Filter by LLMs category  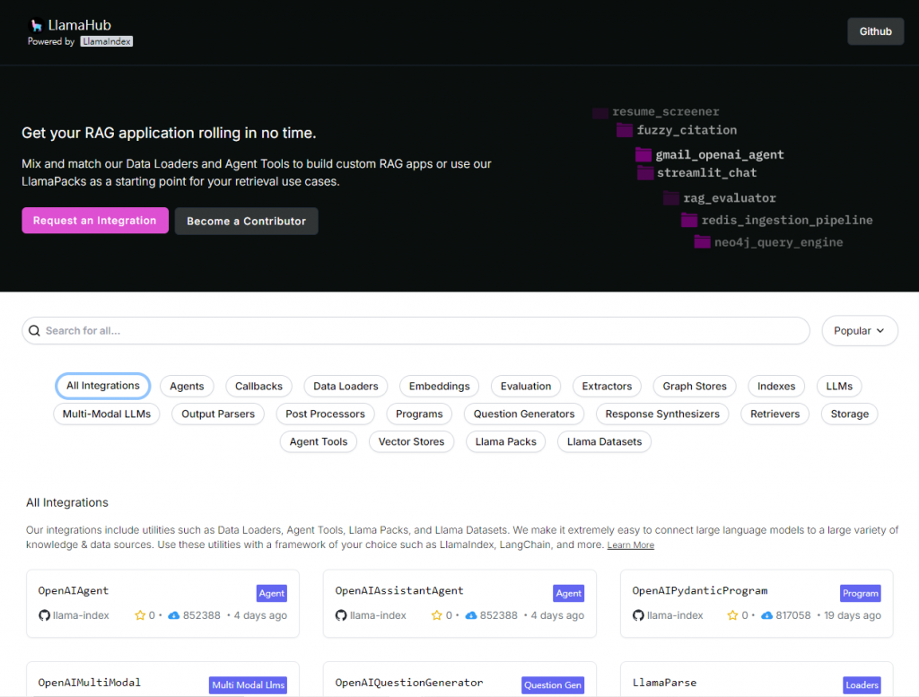point(839,386)
